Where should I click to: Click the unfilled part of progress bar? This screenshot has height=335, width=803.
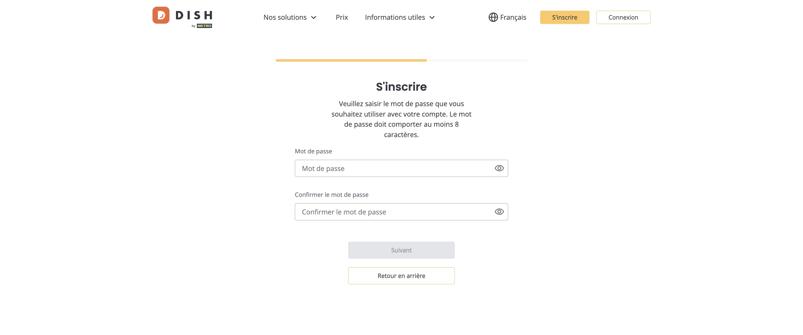point(477,60)
